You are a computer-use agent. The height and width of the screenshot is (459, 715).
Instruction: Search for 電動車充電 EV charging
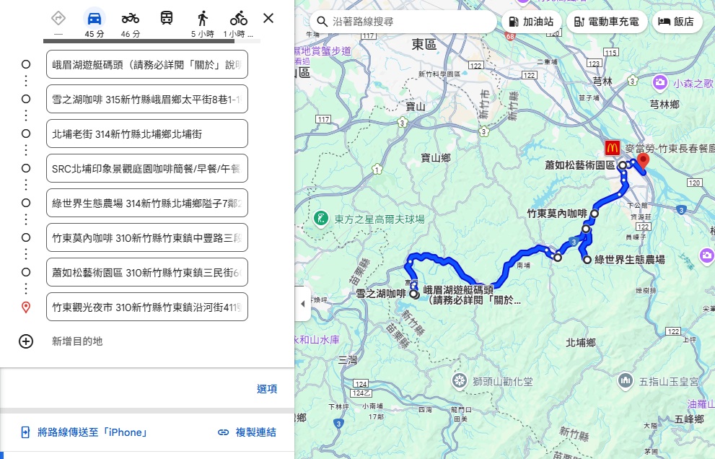tap(607, 22)
